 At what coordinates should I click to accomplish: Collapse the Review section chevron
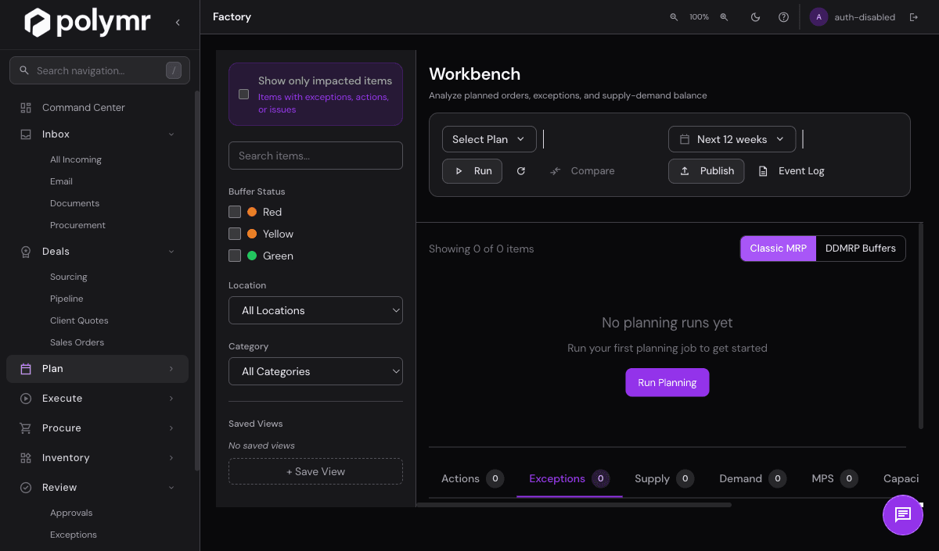click(x=171, y=488)
